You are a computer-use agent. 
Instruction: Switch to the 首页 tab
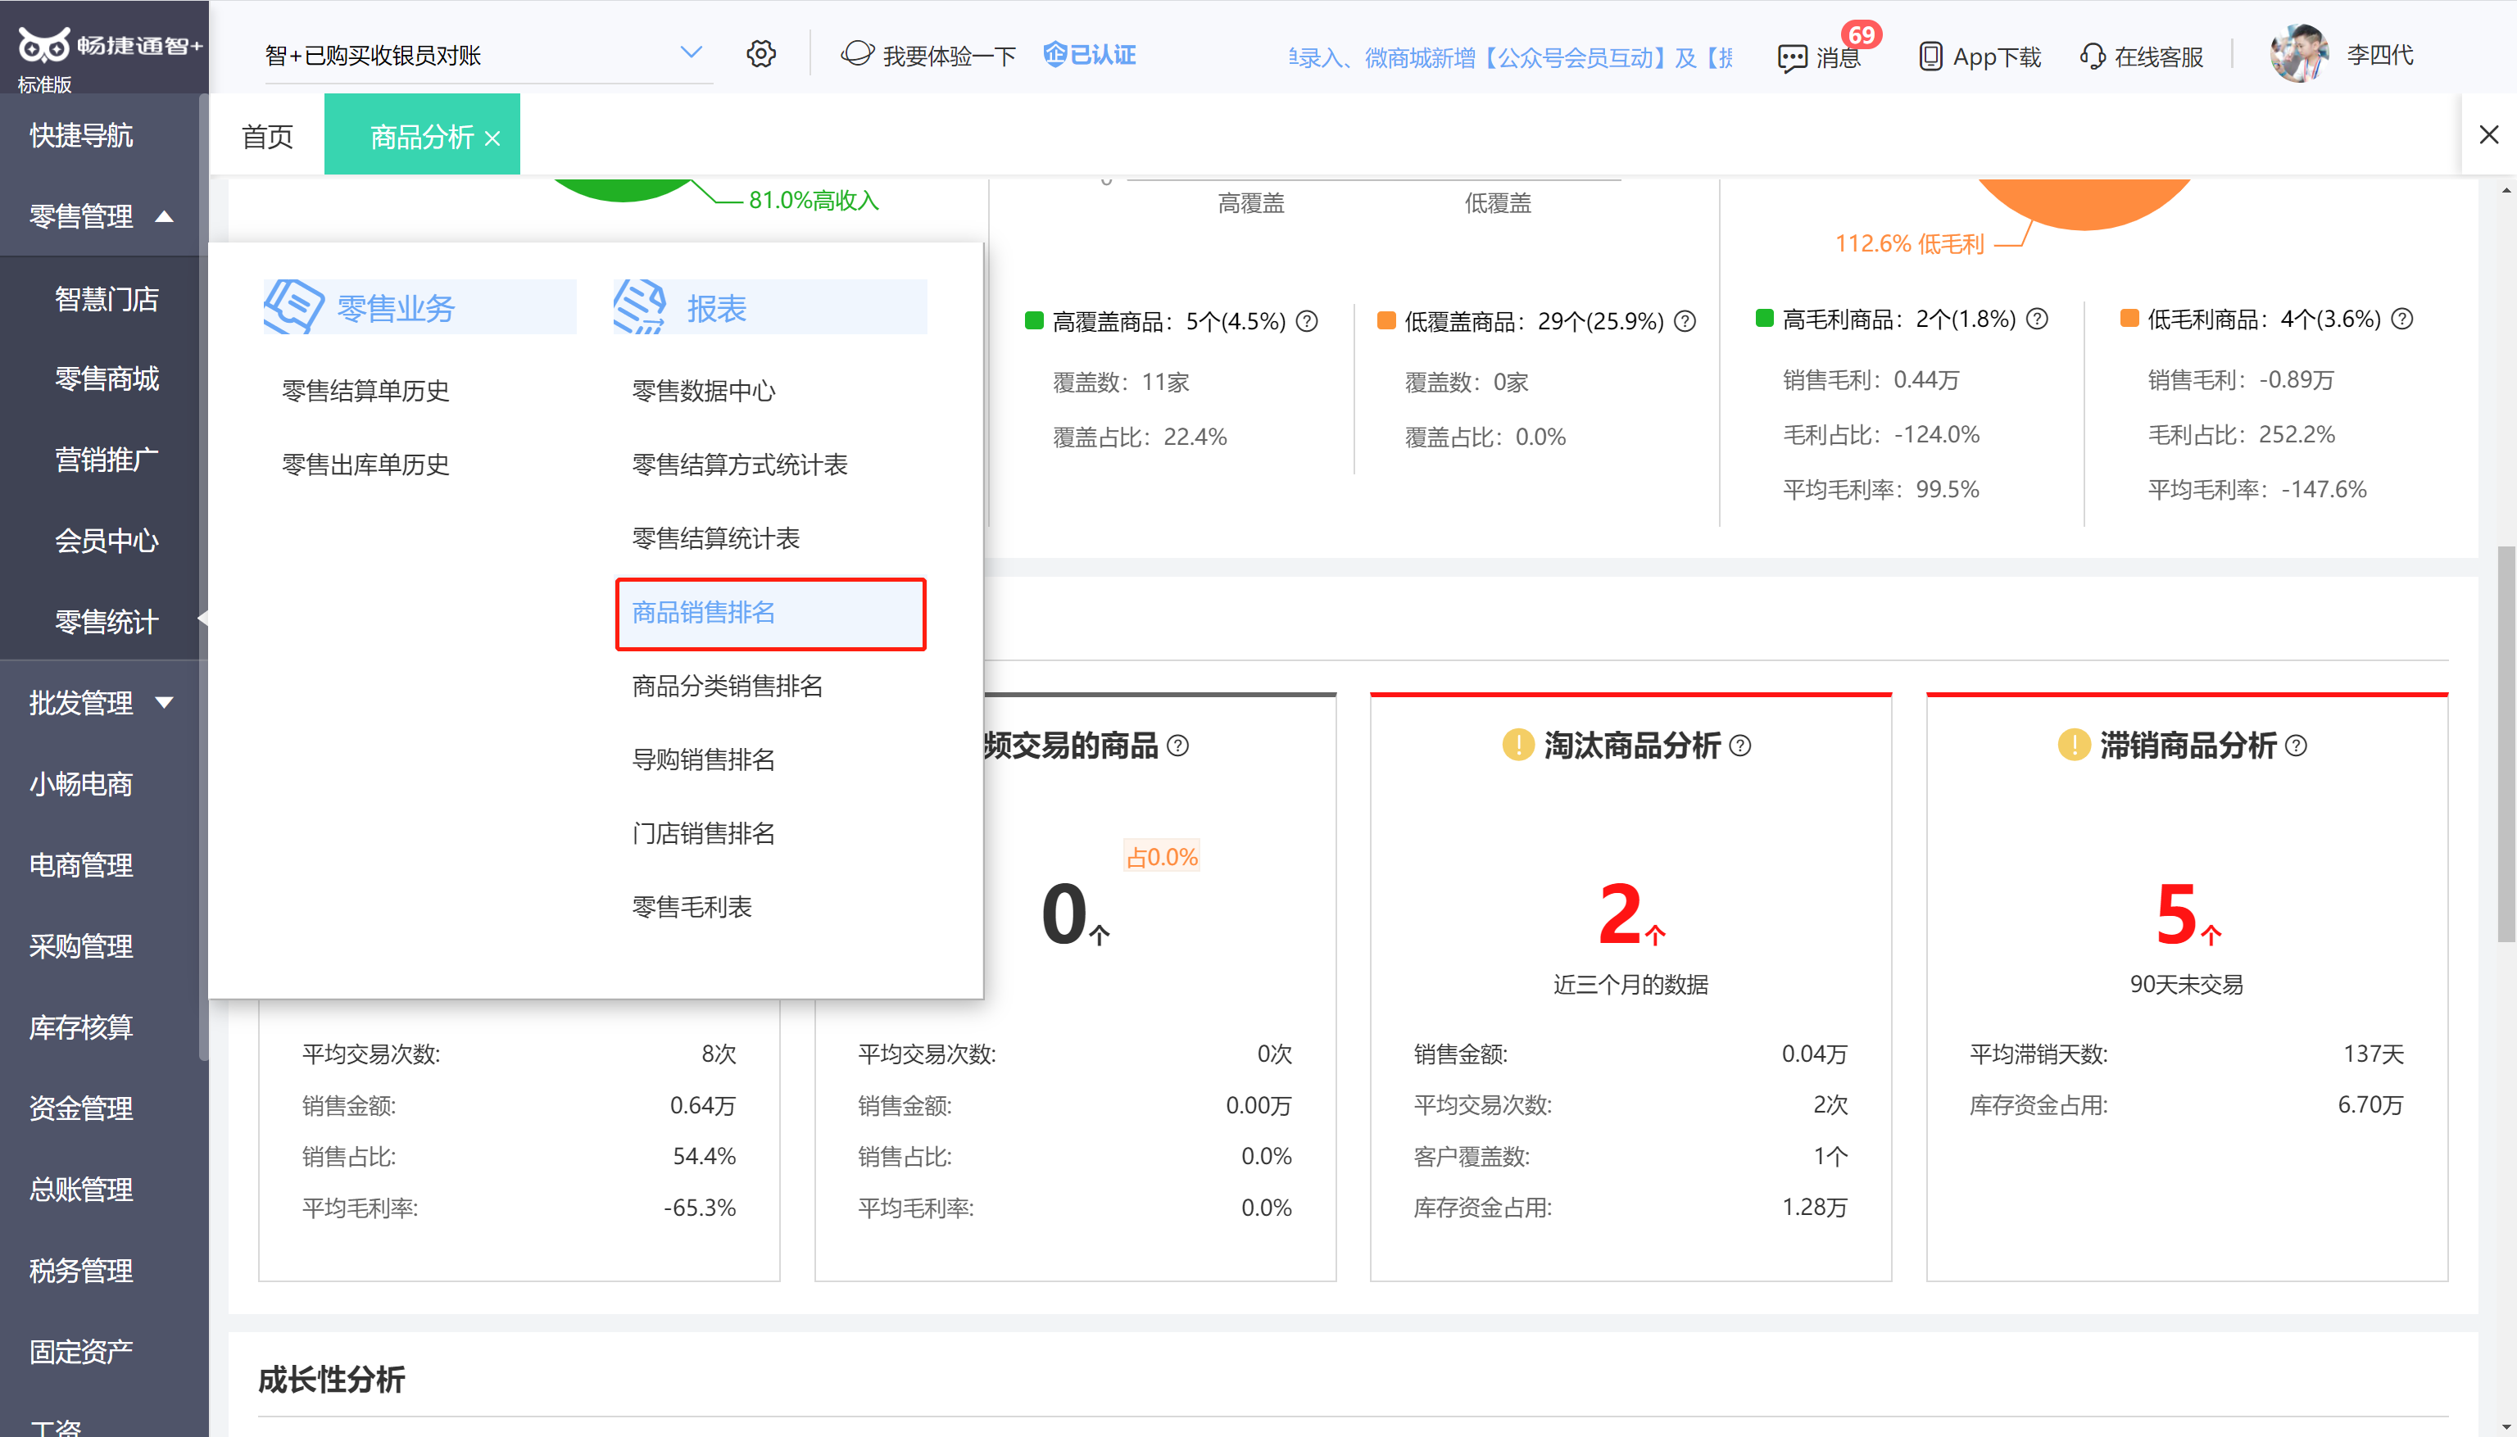pyautogui.click(x=266, y=136)
